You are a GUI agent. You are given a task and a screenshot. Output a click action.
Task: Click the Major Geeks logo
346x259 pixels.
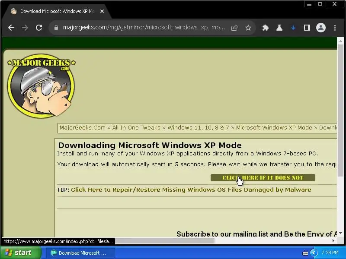point(41,85)
